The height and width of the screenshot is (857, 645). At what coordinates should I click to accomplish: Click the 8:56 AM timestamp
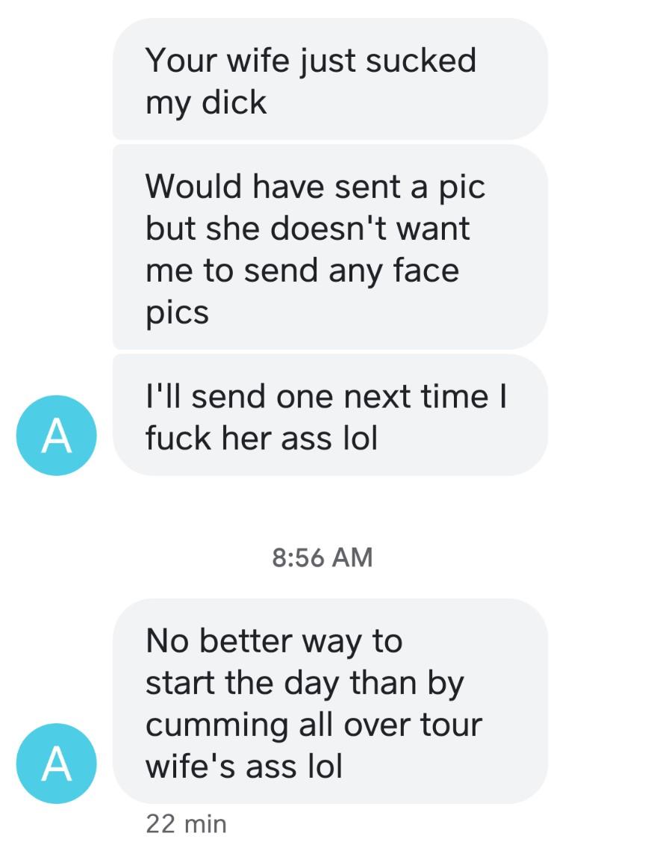tap(322, 557)
